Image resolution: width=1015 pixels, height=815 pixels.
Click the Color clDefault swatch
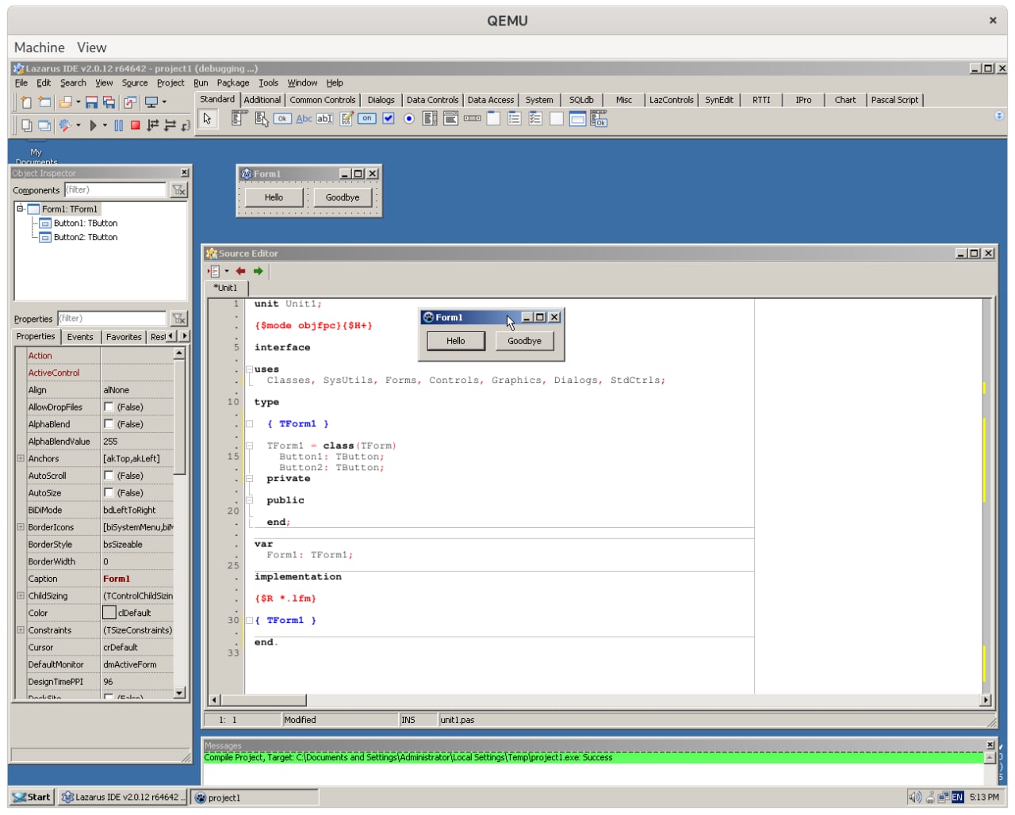click(109, 613)
